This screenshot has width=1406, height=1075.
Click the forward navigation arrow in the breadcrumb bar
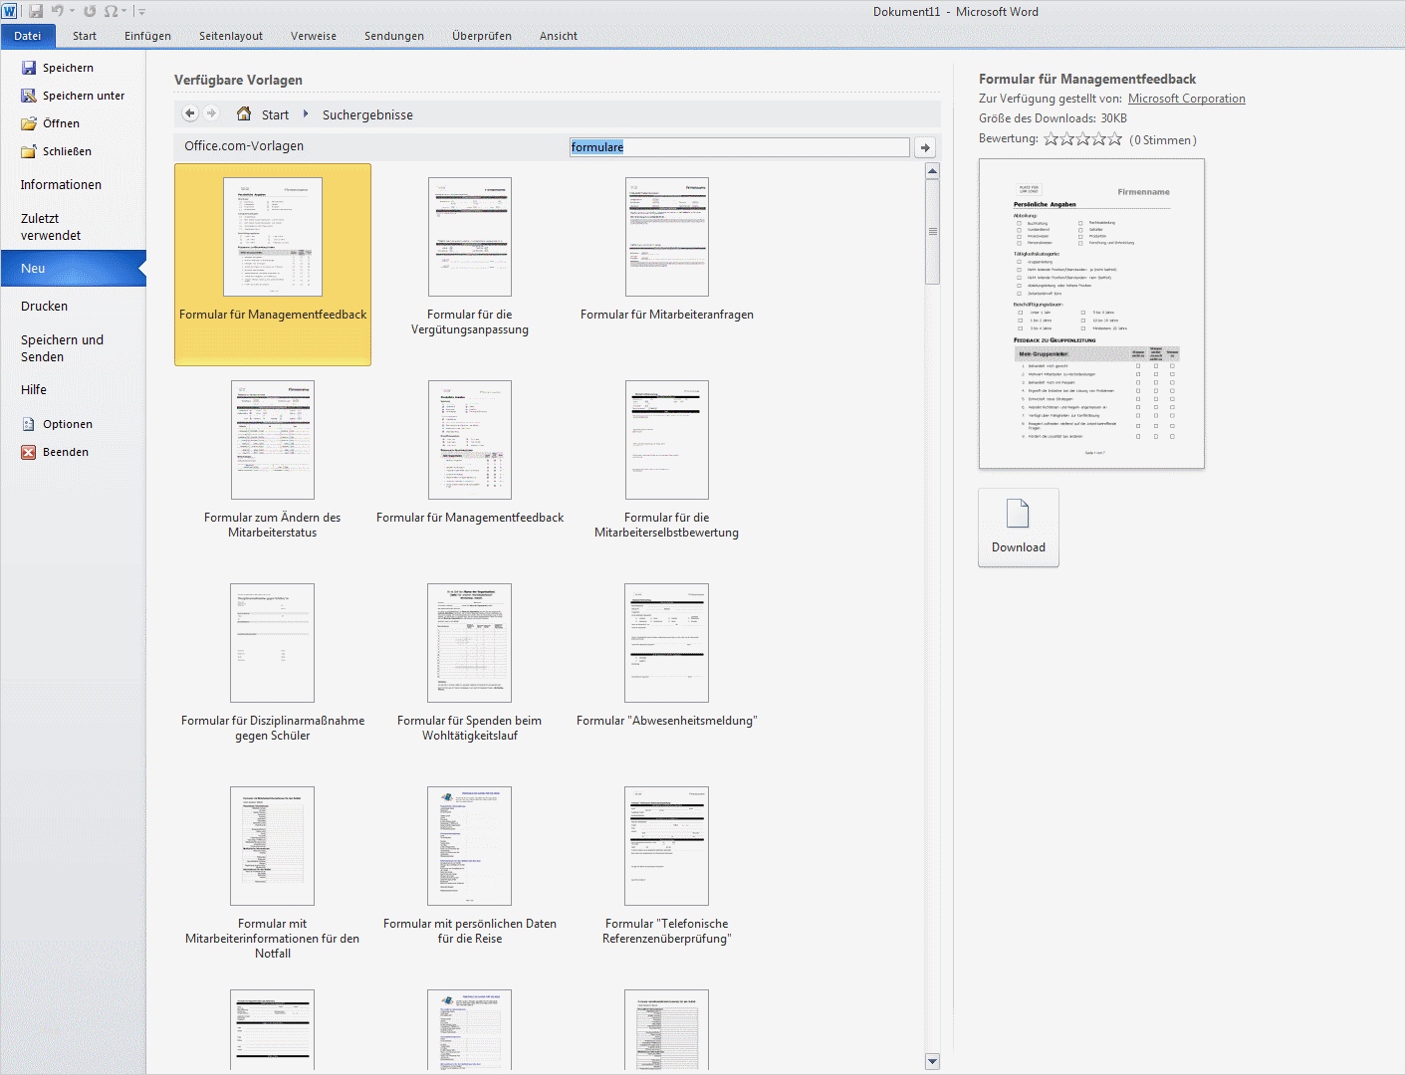point(210,114)
